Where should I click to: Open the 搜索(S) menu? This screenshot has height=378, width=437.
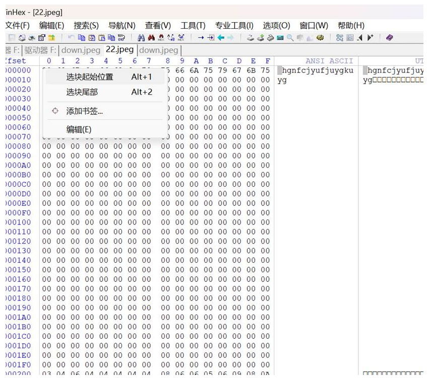86,26
